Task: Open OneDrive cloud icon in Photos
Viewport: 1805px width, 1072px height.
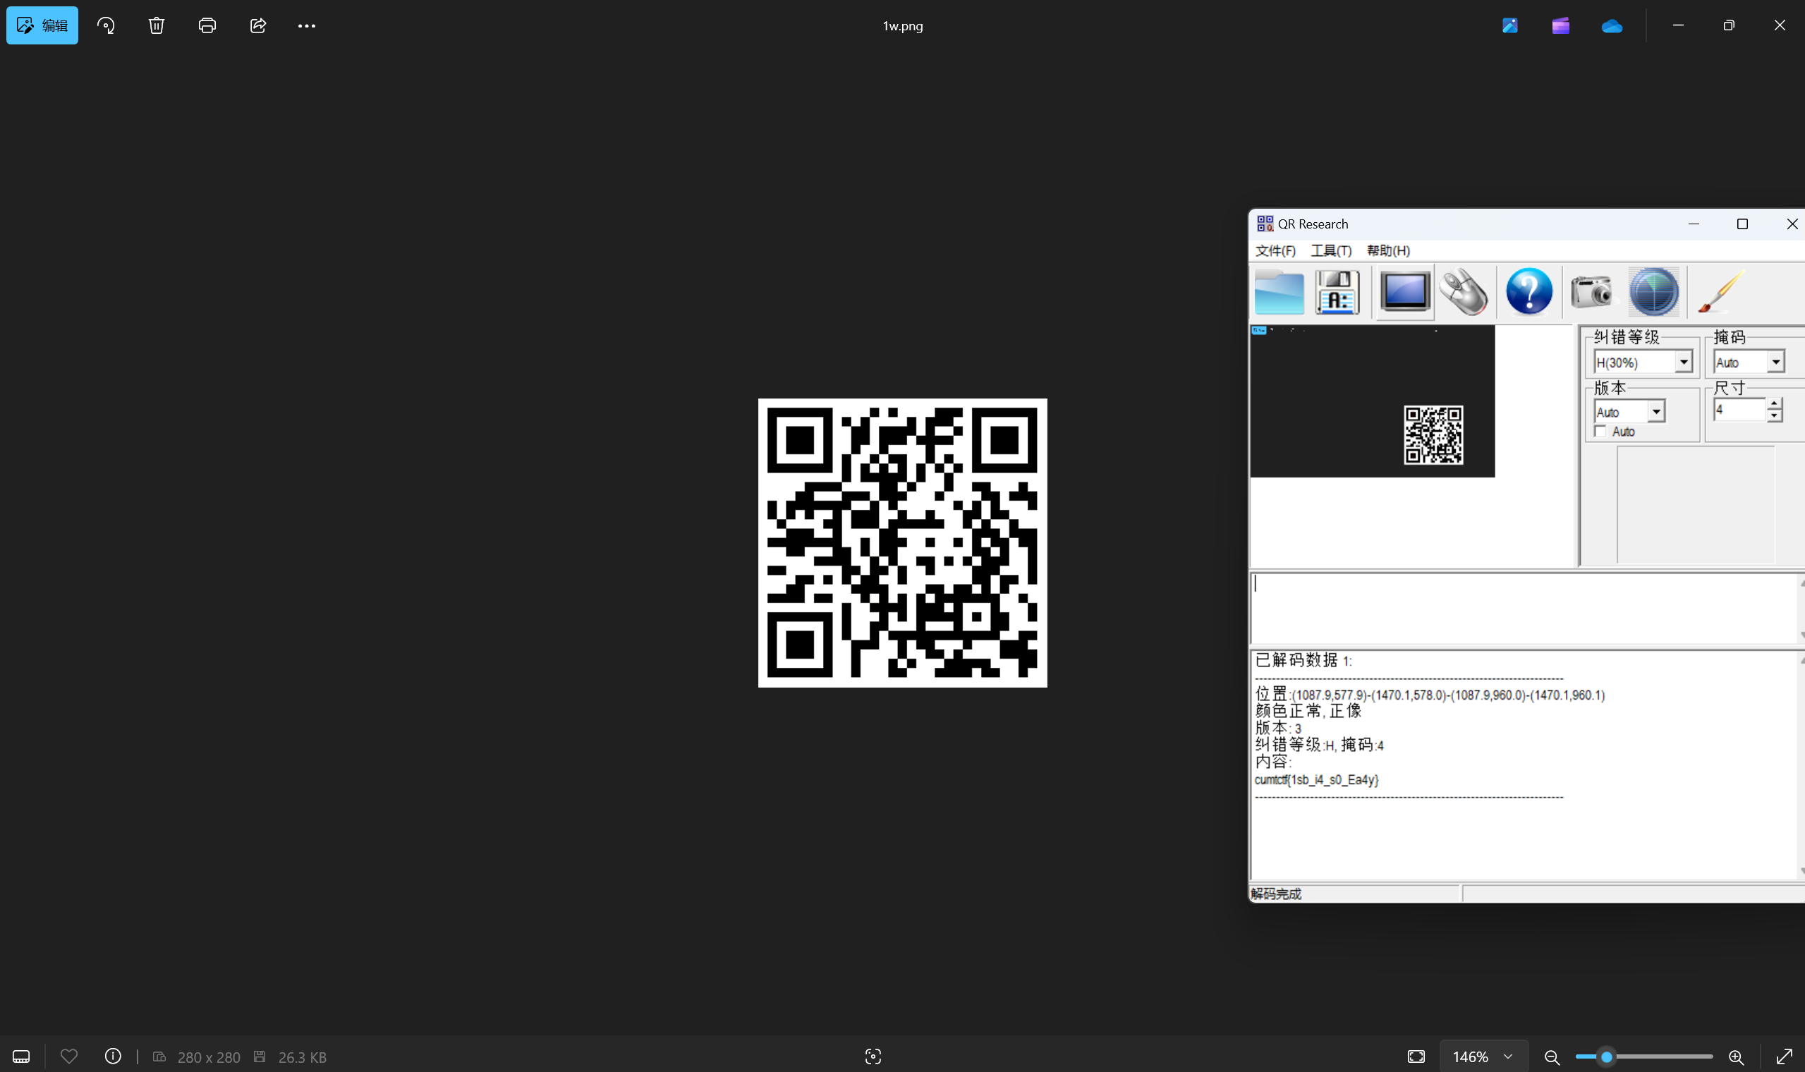Action: pyautogui.click(x=1612, y=26)
